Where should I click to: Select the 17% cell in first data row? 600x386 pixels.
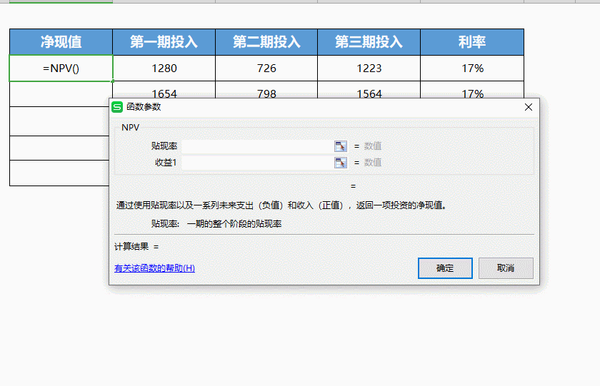(x=472, y=68)
